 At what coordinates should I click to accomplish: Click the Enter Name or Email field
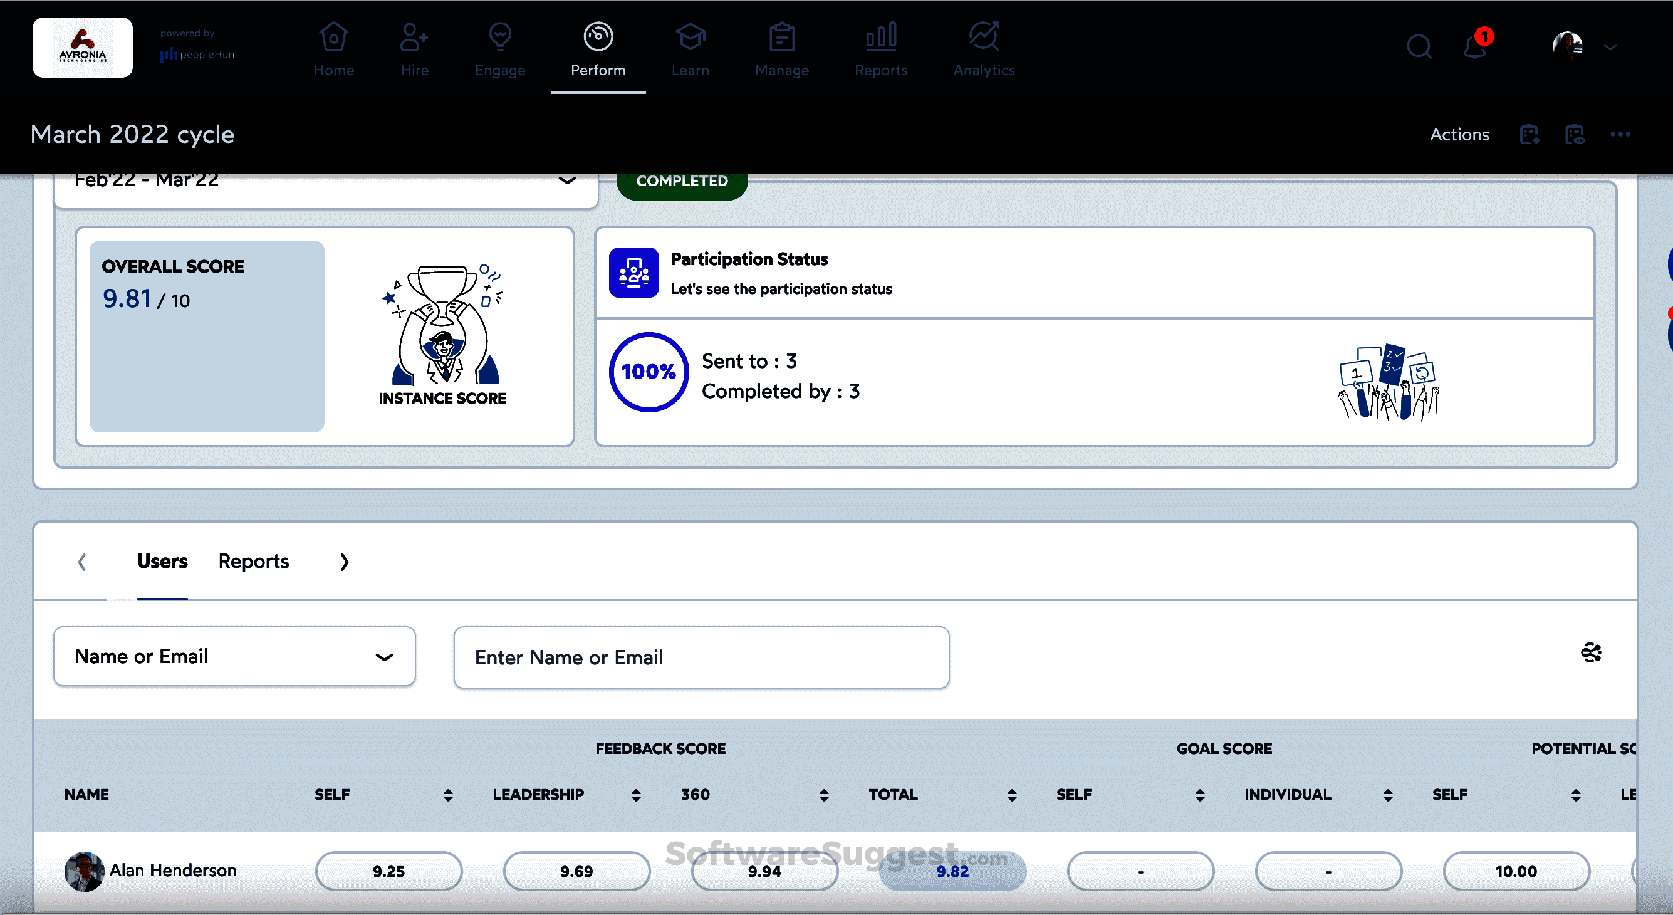point(701,657)
